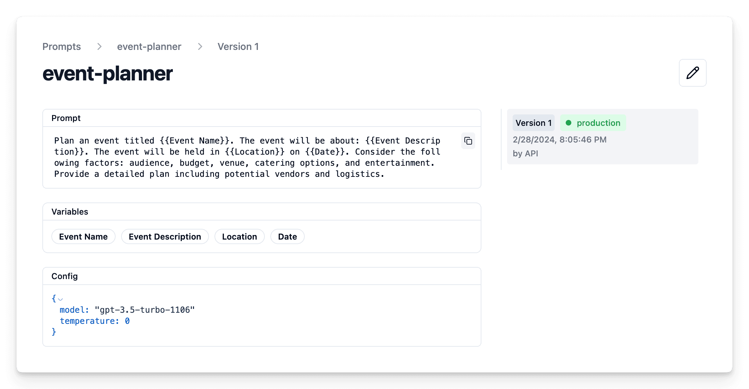Click the version timestamp text
Image resolution: width=749 pixels, height=389 pixels.
click(559, 139)
